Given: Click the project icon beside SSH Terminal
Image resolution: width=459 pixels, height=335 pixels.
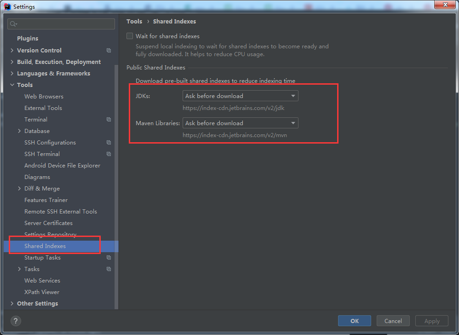Looking at the screenshot, I should click(109, 154).
